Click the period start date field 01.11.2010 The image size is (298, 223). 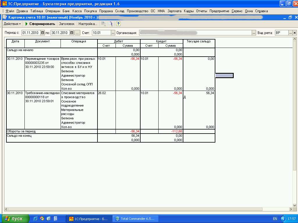tap(31, 33)
